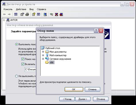Expand the Мой компьютер node
Image resolution: width=136 pixels, height=105 pixels.
43,55
